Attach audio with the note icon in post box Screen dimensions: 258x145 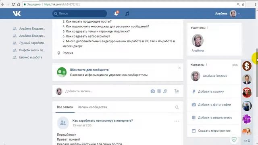pos(165,91)
